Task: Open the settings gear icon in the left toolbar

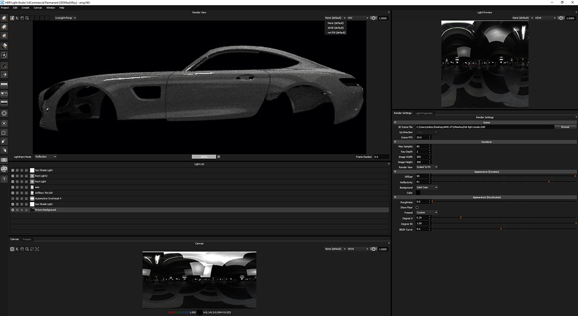Action: (x=4, y=113)
